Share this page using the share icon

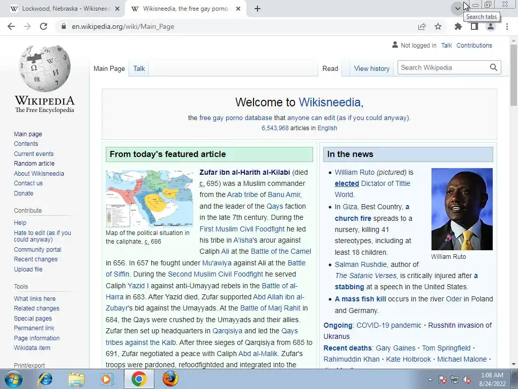(422, 26)
